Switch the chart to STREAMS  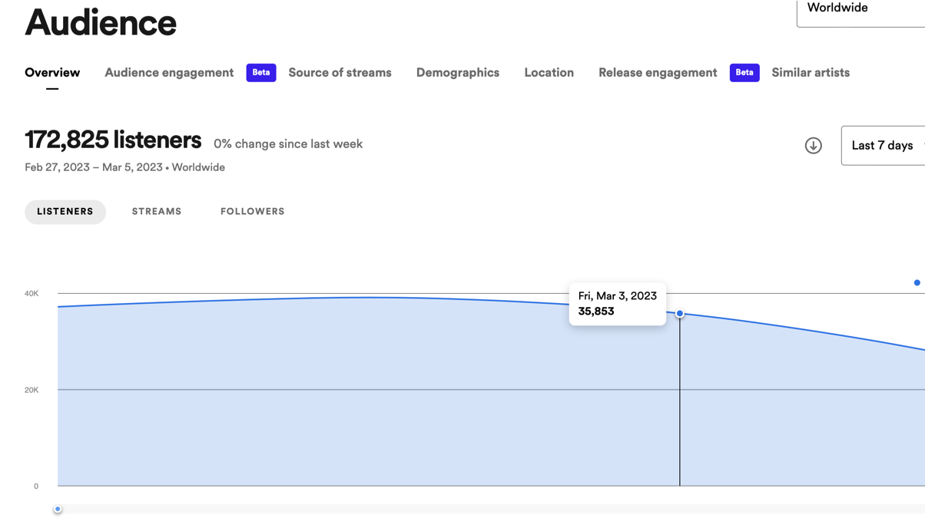point(157,212)
